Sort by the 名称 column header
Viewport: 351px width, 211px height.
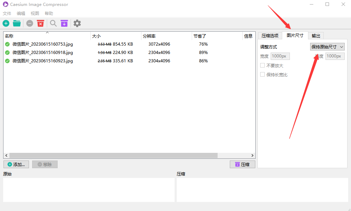pos(47,36)
